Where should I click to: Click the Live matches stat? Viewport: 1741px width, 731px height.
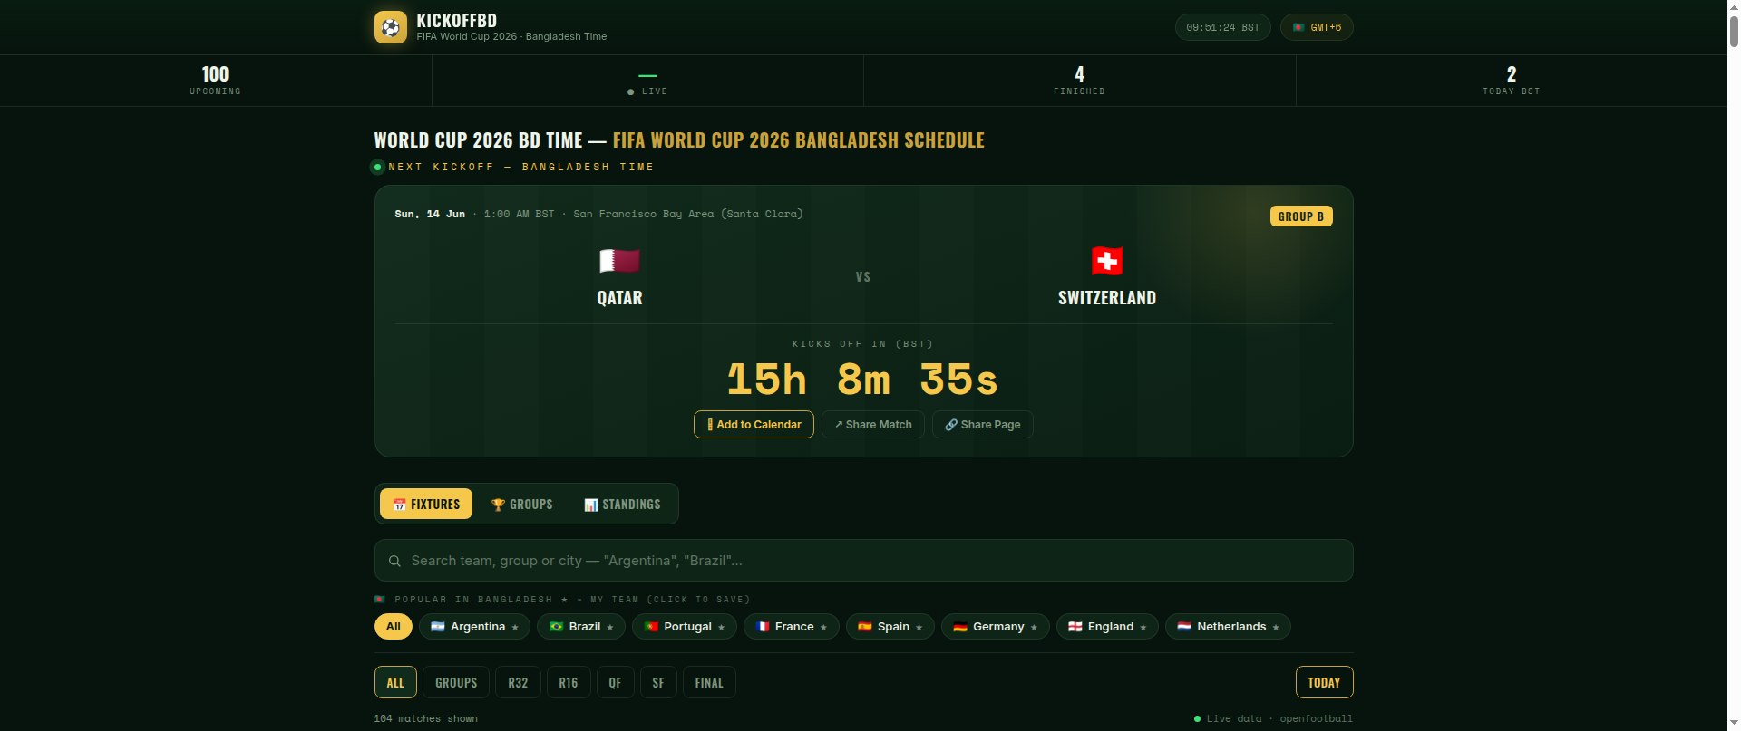tap(647, 80)
